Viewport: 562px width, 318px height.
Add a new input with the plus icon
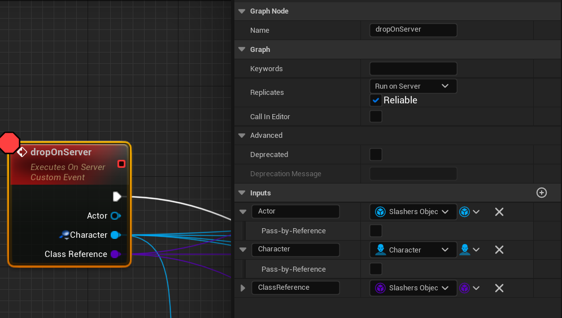[542, 193]
